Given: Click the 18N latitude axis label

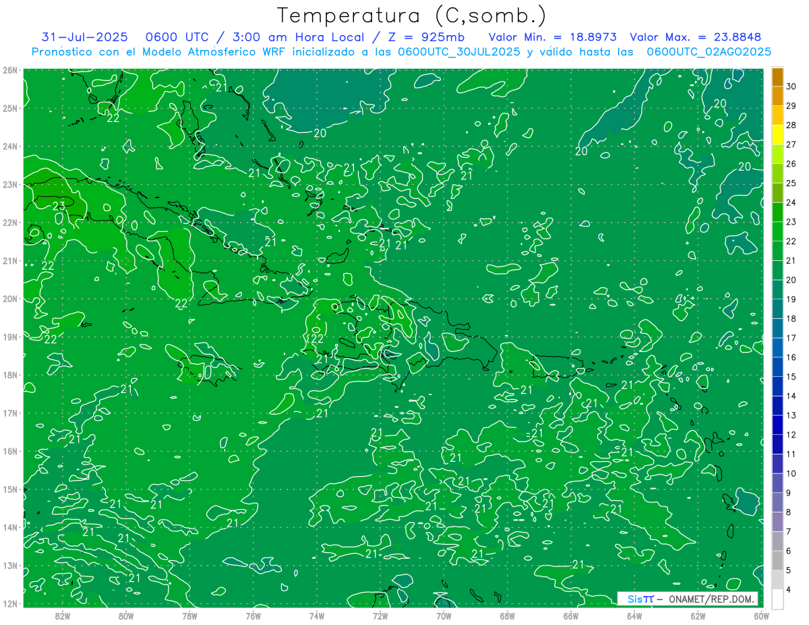Looking at the screenshot, I should 10,375.
